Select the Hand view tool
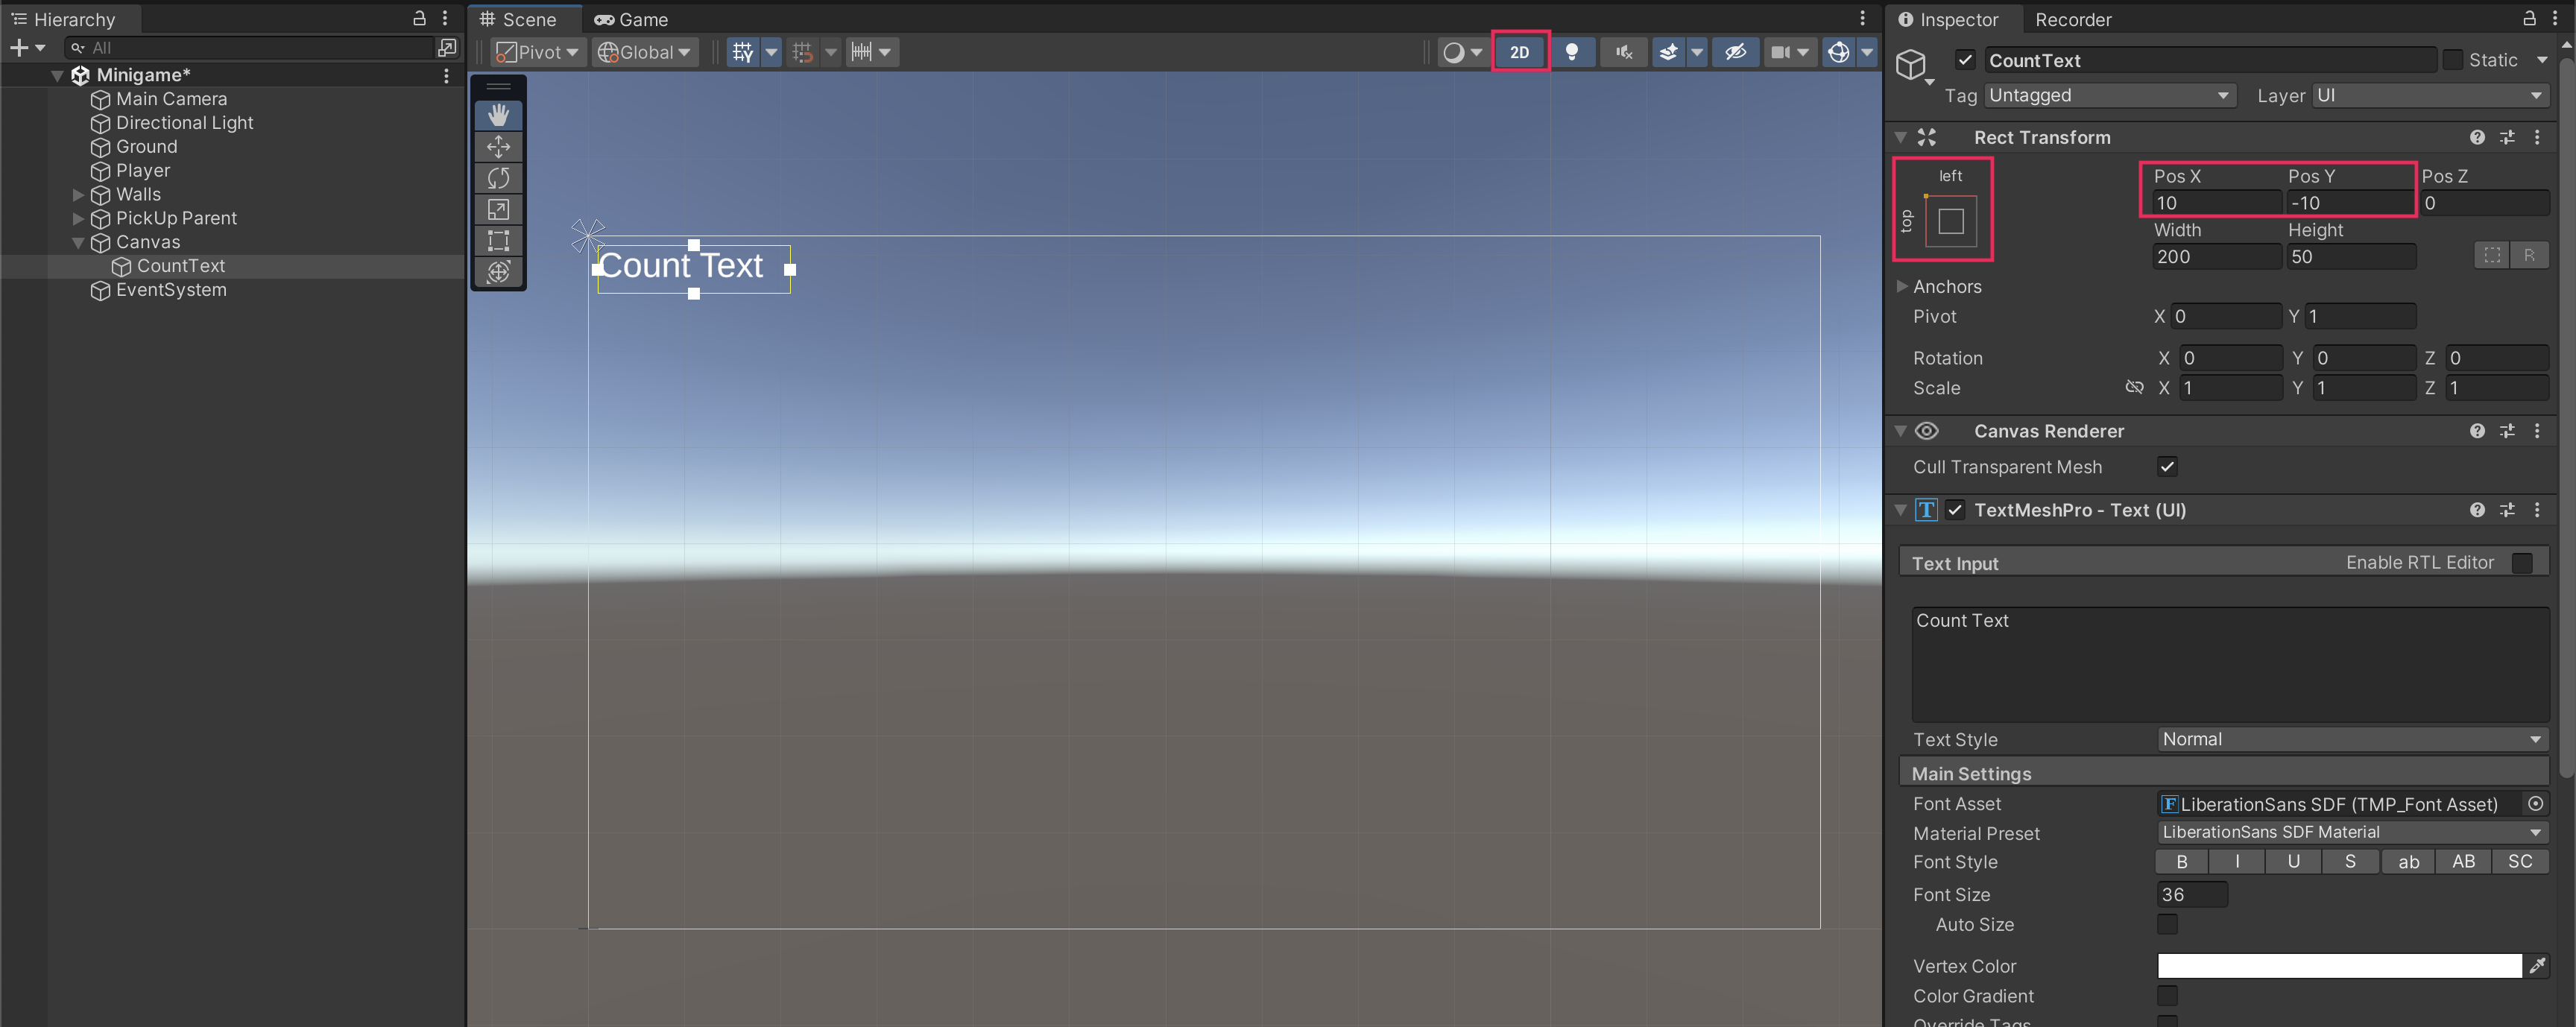Screen dimensions: 2576x1027 (x=498, y=115)
